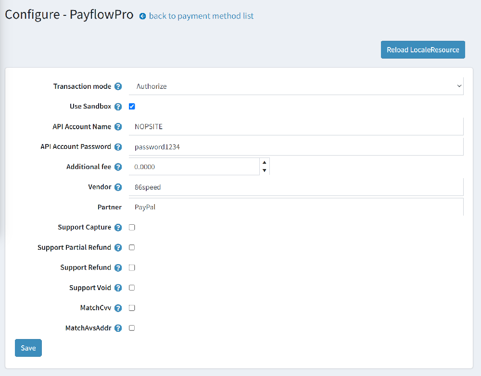
Task: Click the Vendor field help icon
Action: [118, 187]
